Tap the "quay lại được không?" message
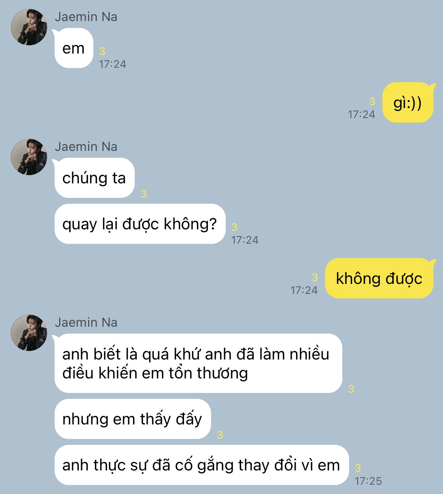This screenshot has height=494, width=443. pos(140,224)
